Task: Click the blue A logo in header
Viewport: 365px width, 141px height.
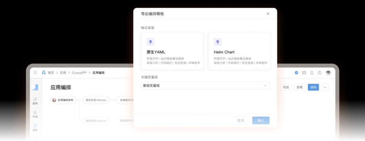Action: point(44,73)
